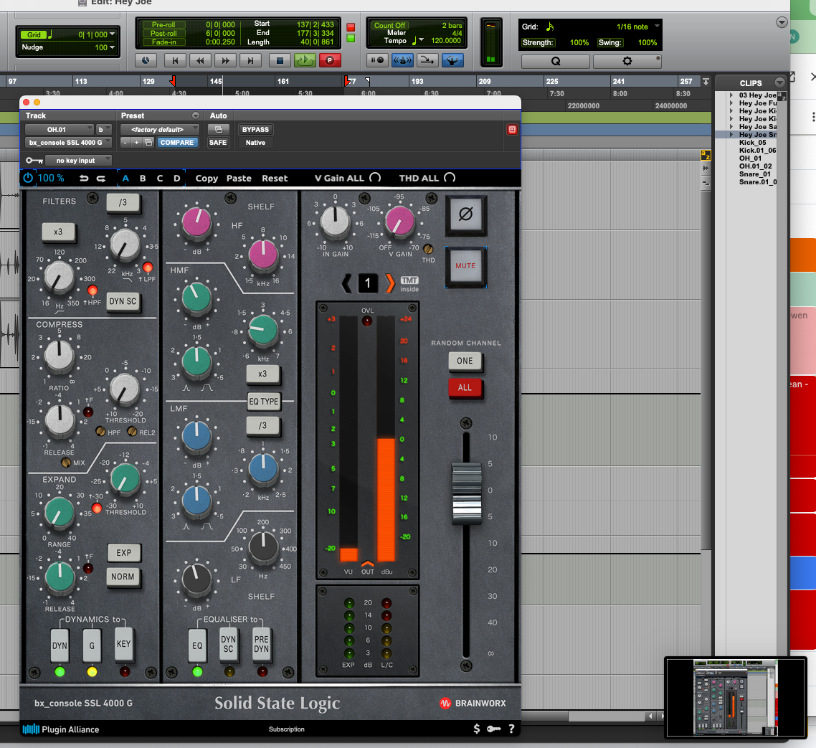
Task: Toggle the DYN dynamics in button
Action: [x=60, y=645]
